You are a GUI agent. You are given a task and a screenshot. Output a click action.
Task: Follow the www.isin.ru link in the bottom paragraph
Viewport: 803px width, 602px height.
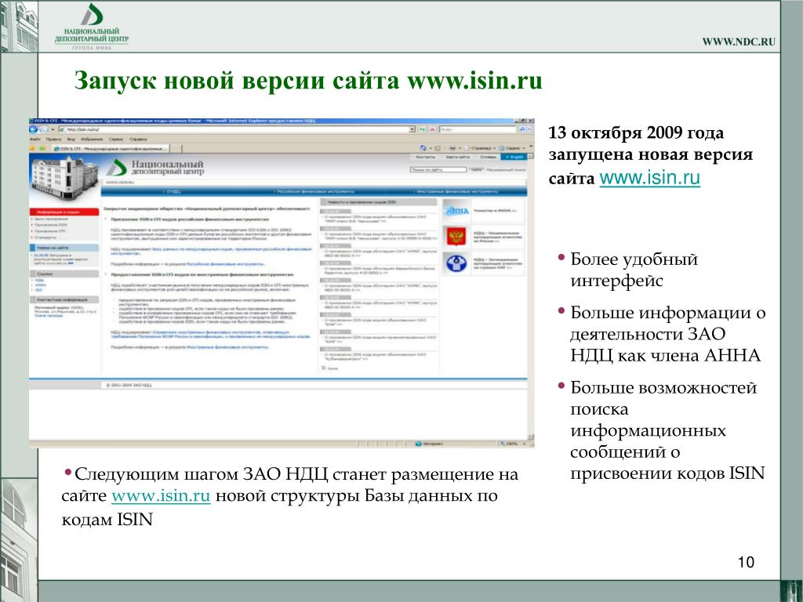tap(161, 495)
